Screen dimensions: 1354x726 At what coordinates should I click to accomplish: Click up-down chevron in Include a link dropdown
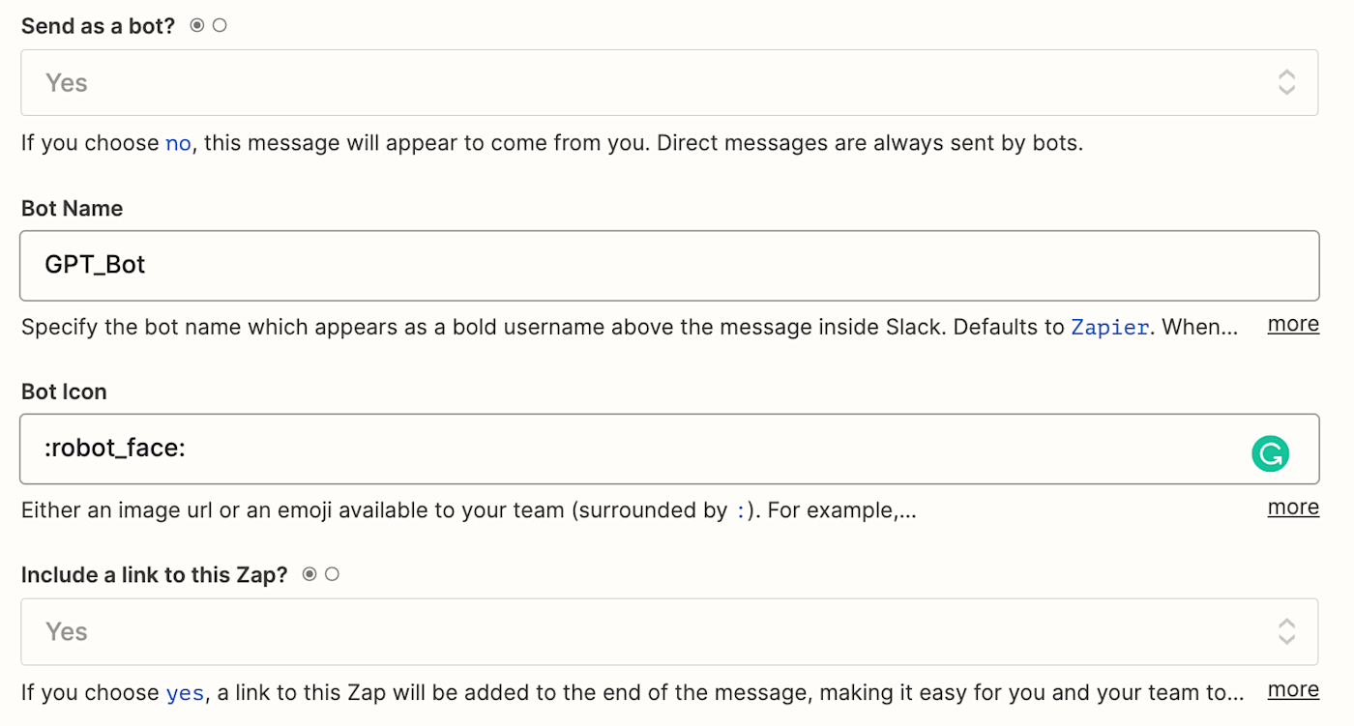1286,631
